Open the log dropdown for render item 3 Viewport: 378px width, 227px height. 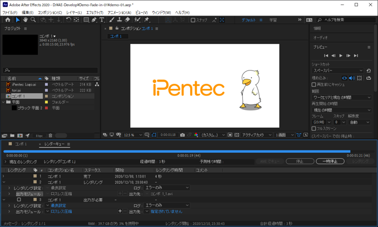pos(167,205)
